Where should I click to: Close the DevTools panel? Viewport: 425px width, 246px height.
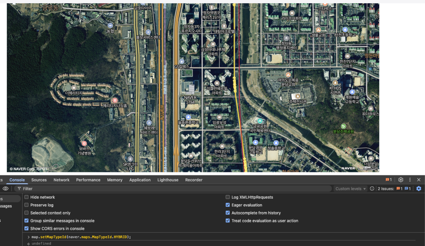[x=419, y=180]
